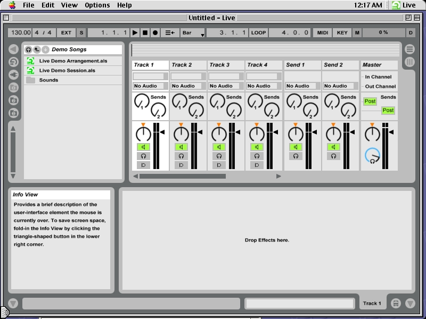Solo Send 1 with its headphone button
Viewport: 426px width, 319px height.
tap(296, 156)
